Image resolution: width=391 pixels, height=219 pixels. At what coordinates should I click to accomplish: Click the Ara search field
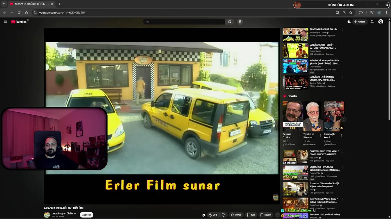[x=184, y=22]
